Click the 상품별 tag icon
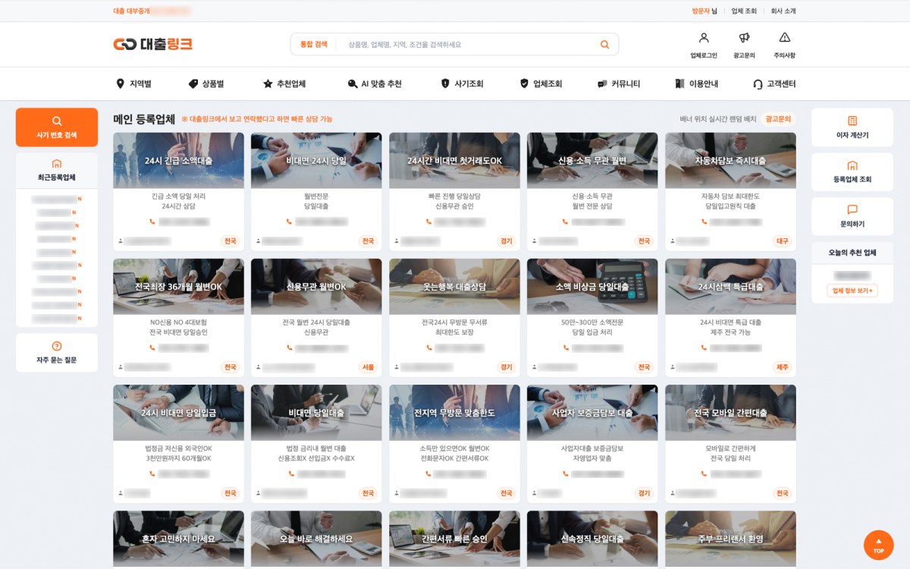 pyautogui.click(x=193, y=83)
